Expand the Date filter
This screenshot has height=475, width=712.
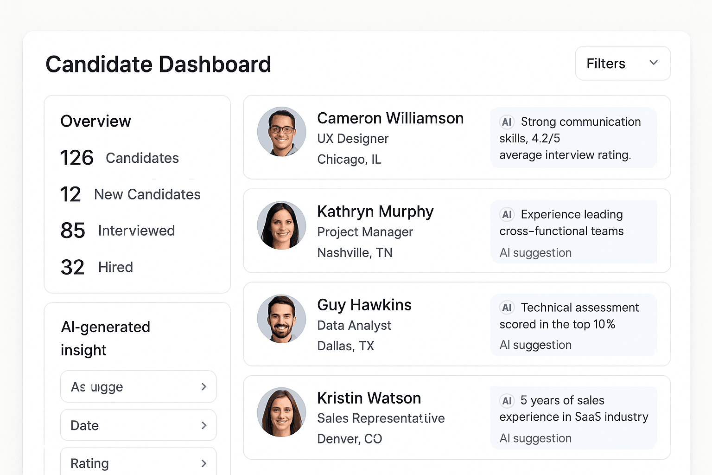(138, 425)
